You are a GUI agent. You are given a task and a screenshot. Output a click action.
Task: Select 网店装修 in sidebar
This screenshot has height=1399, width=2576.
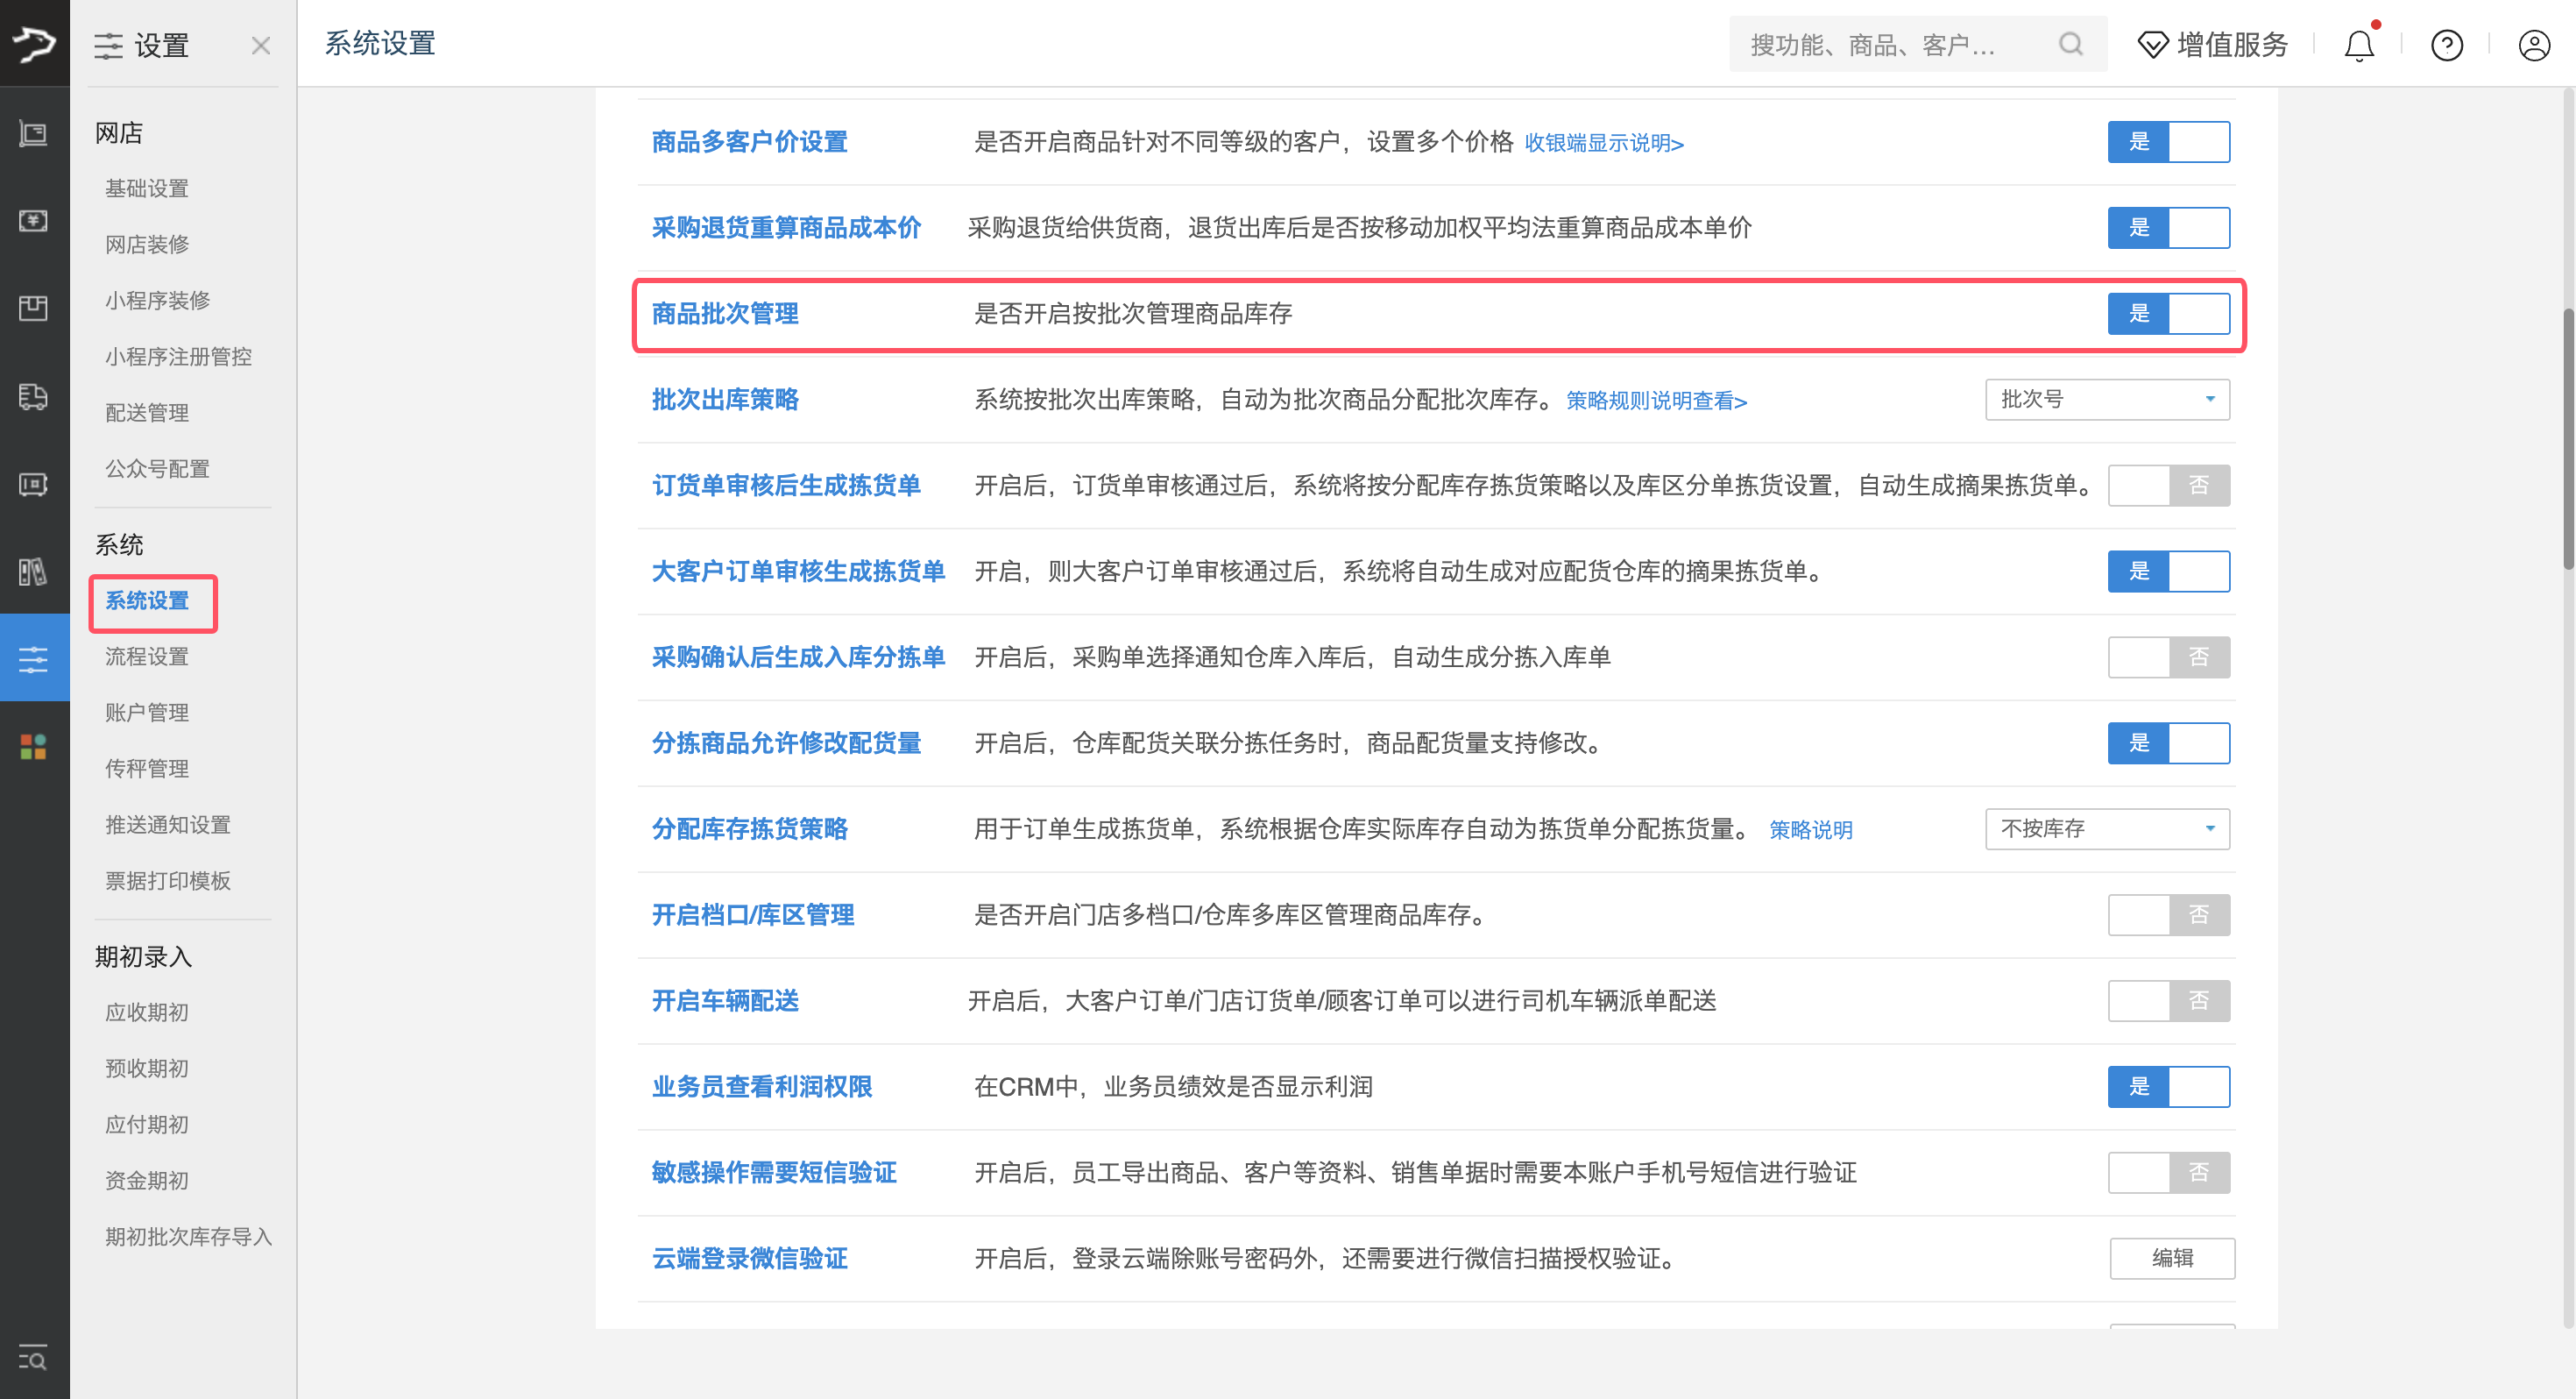point(147,245)
